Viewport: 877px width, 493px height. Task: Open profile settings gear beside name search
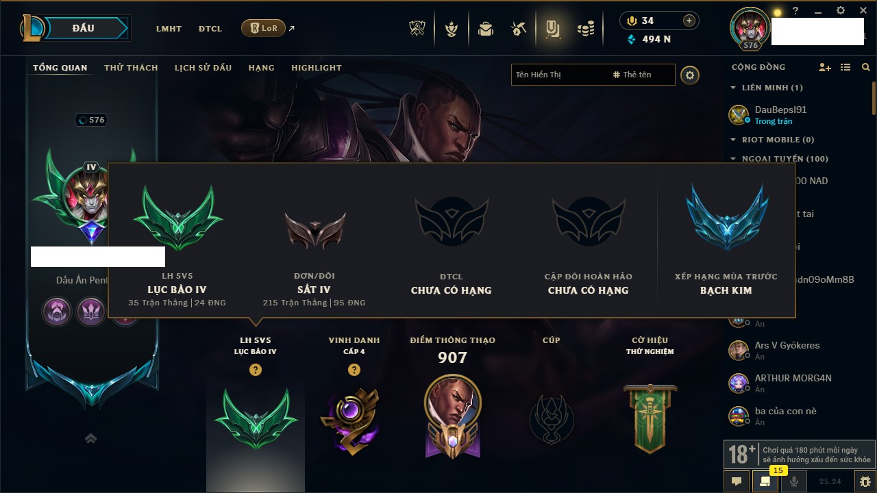[690, 75]
